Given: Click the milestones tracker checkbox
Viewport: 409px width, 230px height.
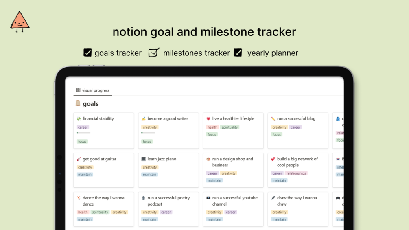Looking at the screenshot, I should (153, 53).
